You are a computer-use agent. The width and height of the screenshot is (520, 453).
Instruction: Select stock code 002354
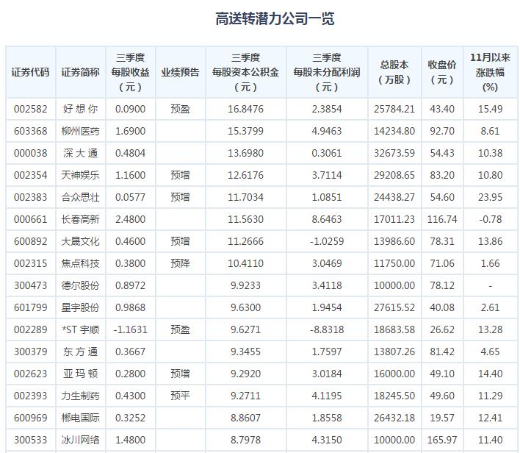pos(31,175)
